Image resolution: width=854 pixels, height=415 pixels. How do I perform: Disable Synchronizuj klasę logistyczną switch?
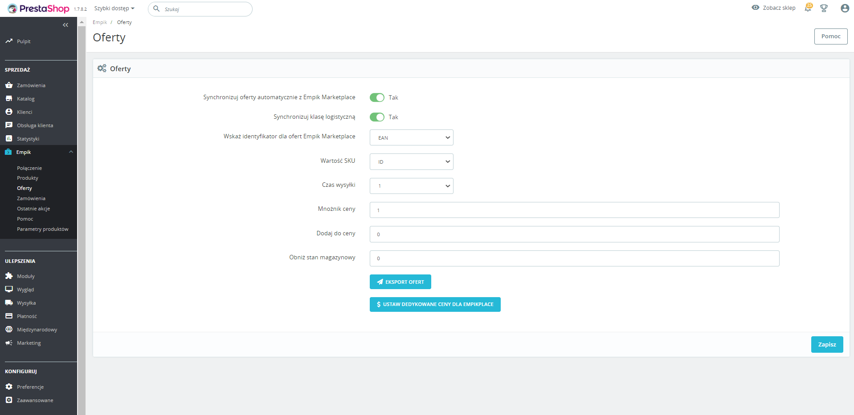coord(377,117)
